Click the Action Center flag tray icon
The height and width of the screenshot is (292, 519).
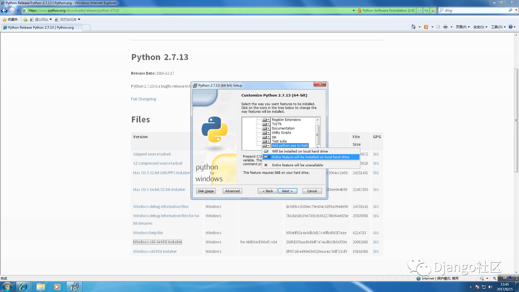pos(477,287)
